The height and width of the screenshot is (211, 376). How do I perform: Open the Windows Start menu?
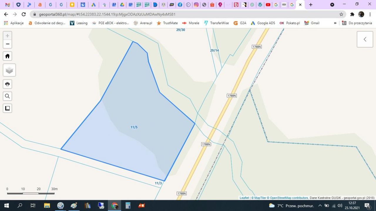click(6, 205)
